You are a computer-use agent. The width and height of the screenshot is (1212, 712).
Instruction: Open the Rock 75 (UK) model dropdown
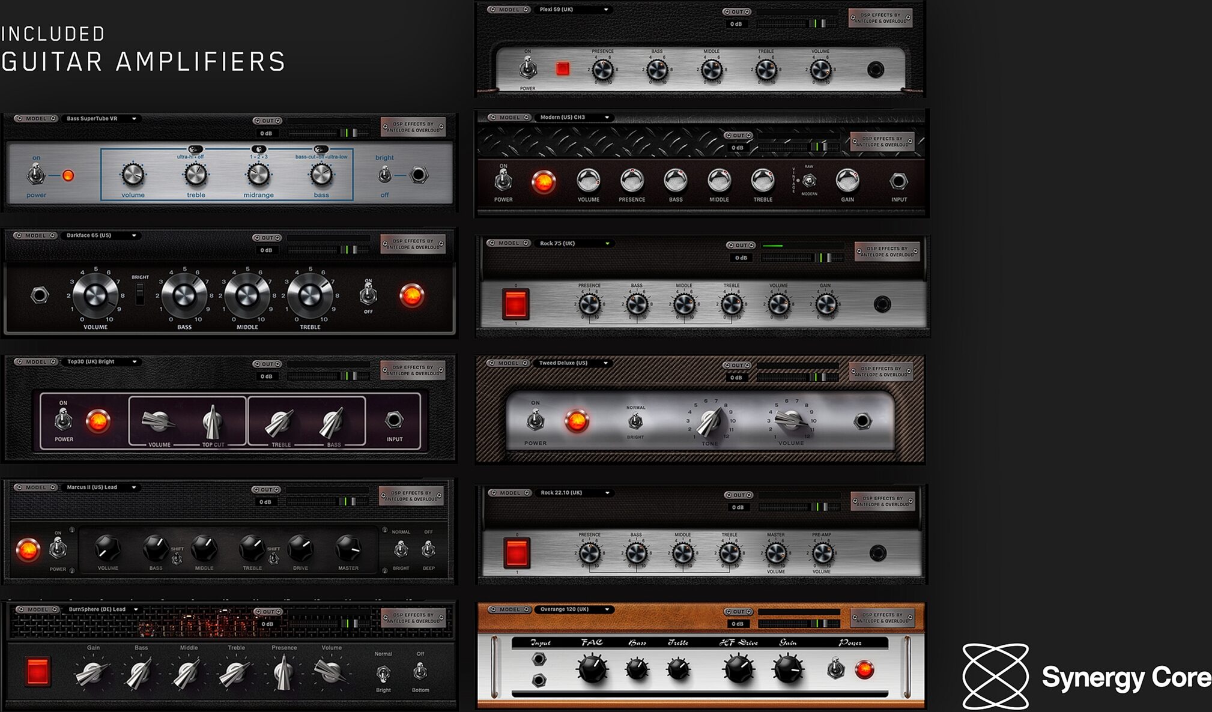(x=574, y=243)
